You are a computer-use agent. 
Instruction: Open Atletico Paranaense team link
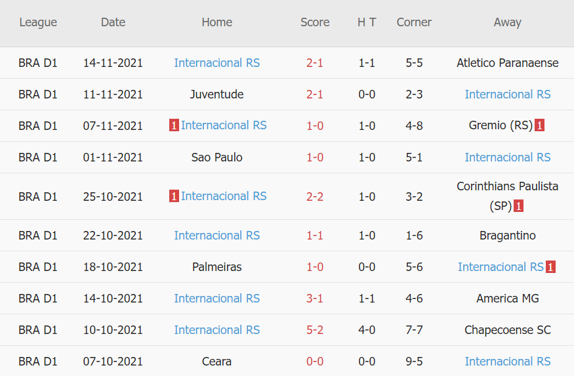[507, 63]
